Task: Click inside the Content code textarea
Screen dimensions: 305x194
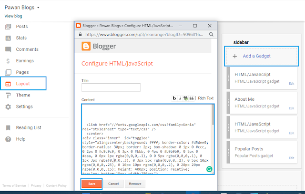Action: 147,139
